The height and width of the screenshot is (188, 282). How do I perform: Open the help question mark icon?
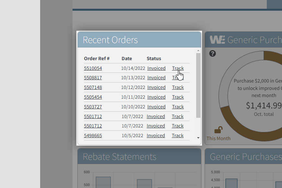[x=212, y=54]
